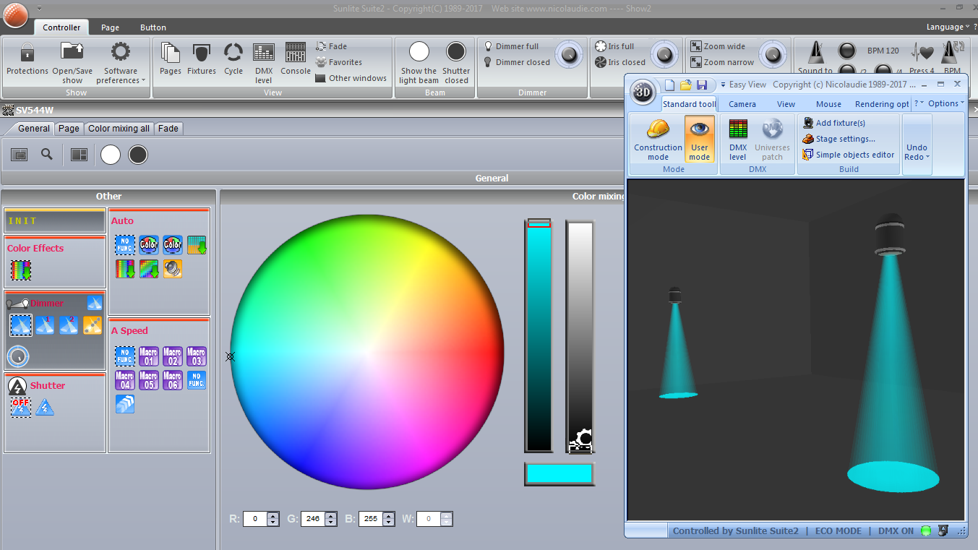Click the dark circle in SV544W toolbar
This screenshot has width=978, height=550.
click(138, 154)
